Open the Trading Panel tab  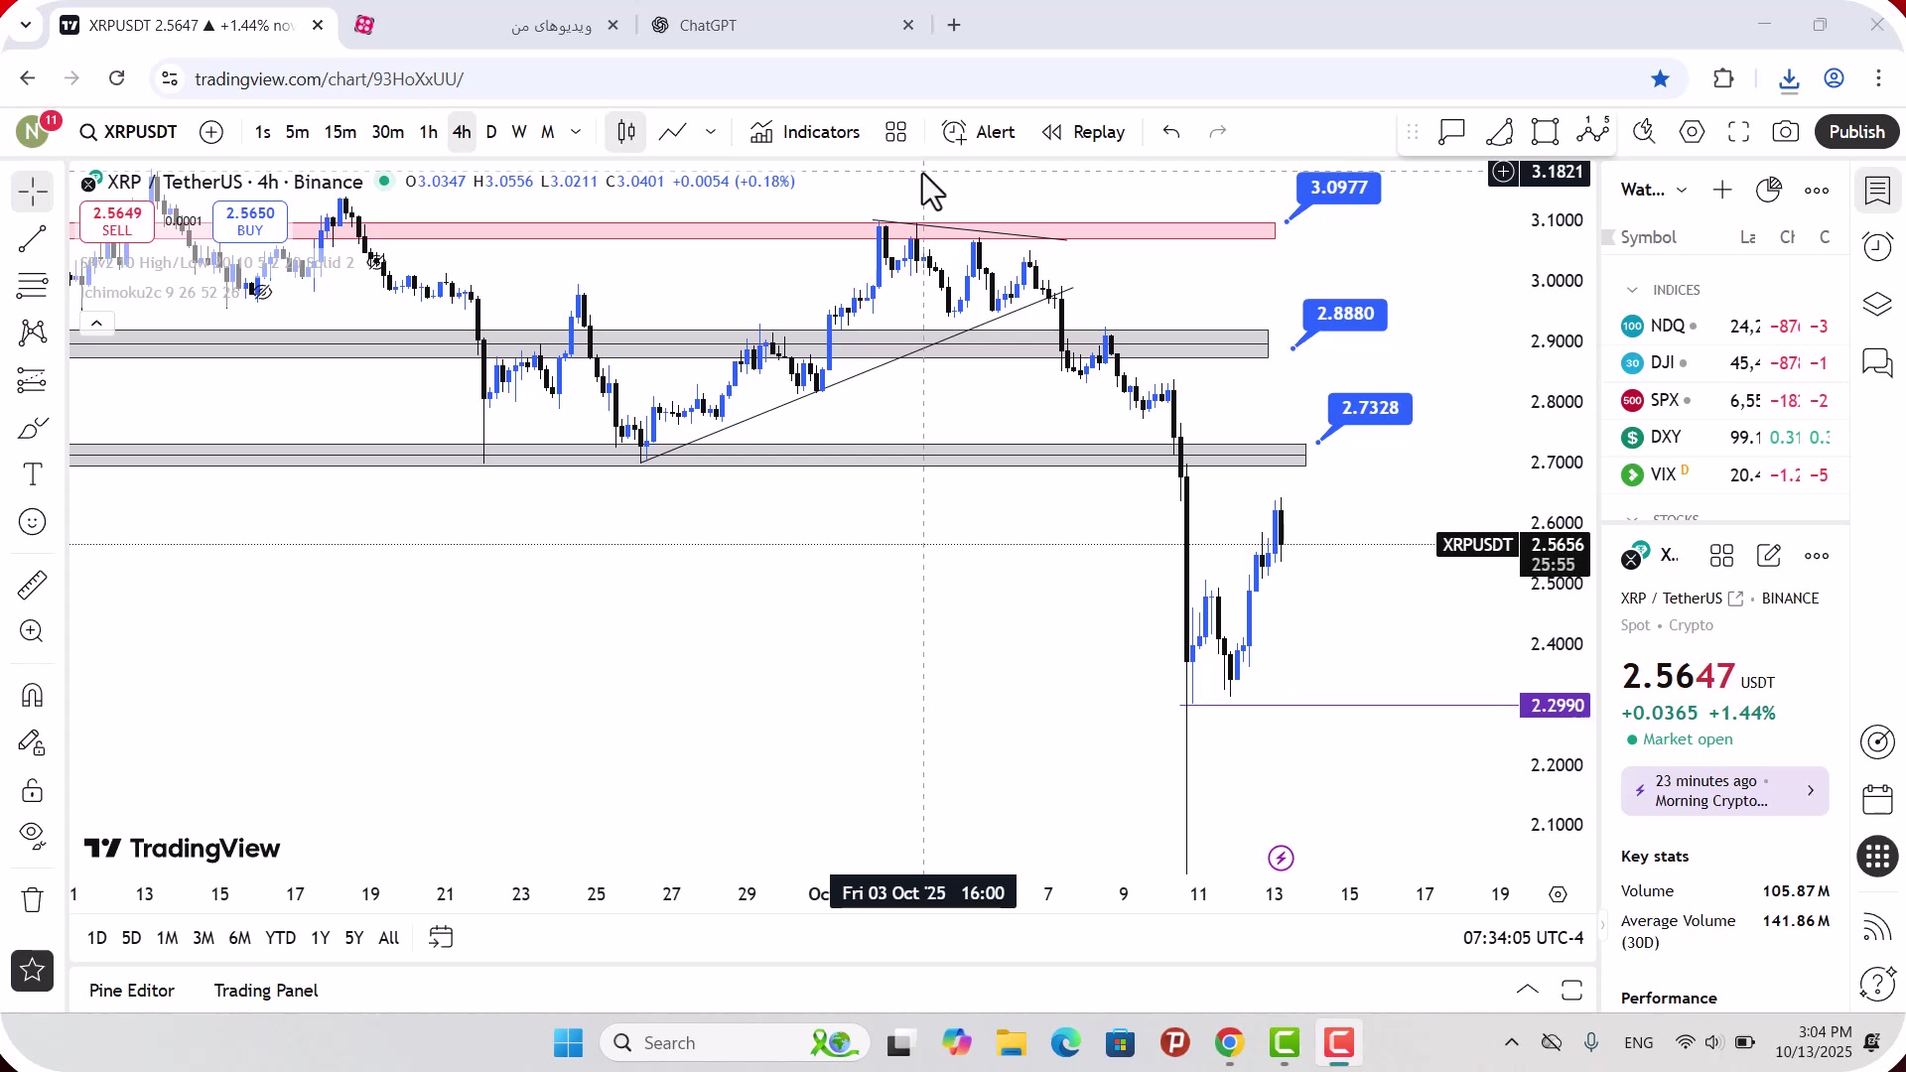point(266,991)
